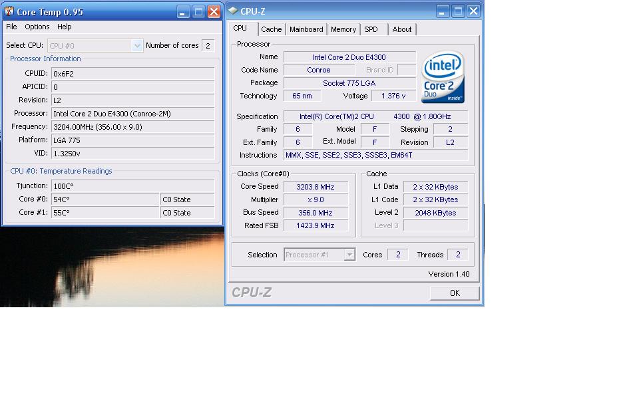The height and width of the screenshot is (399, 639).
Task: Open the Help menu
Action: click(65, 27)
